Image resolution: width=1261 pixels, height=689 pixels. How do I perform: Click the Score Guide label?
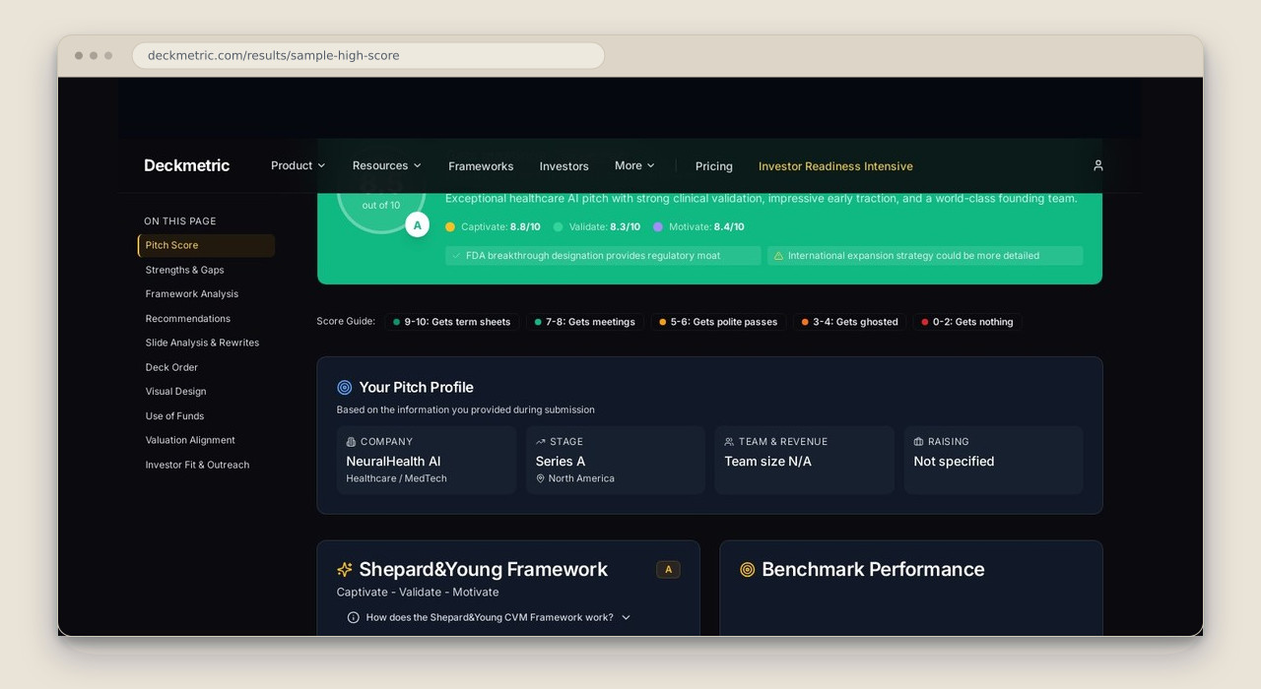click(346, 321)
